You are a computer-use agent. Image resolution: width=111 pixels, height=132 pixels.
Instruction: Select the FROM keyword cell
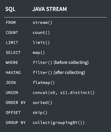(x=11, y=23)
